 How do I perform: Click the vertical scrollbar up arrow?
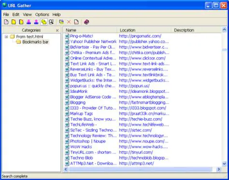(224, 30)
